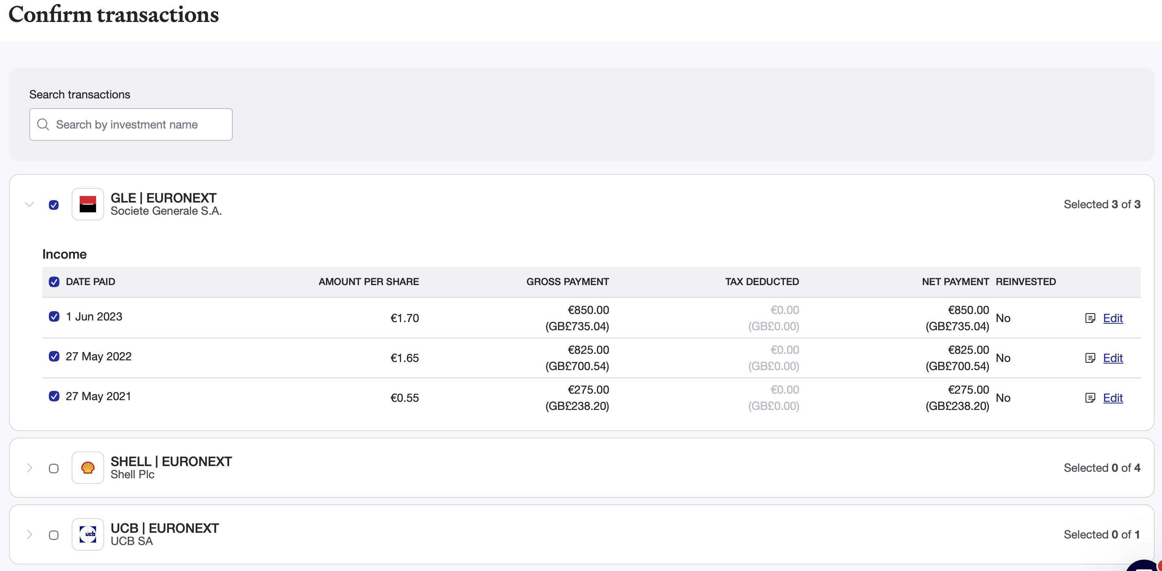The image size is (1162, 571).
Task: Edit the 1 Jun 2023 income transaction
Action: coord(1113,318)
